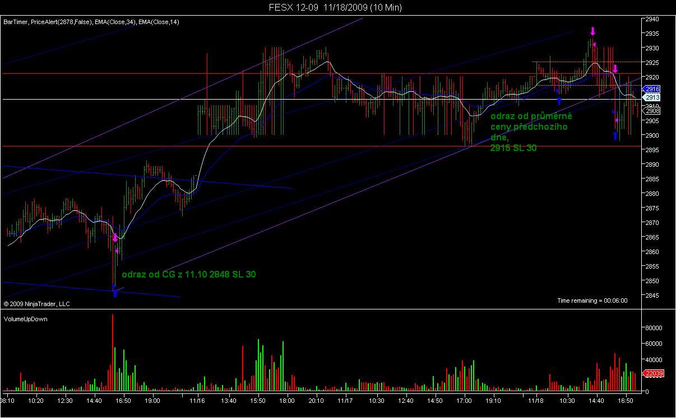
Task: Select the magenta down arrow near price 2865
Action: (x=115, y=238)
